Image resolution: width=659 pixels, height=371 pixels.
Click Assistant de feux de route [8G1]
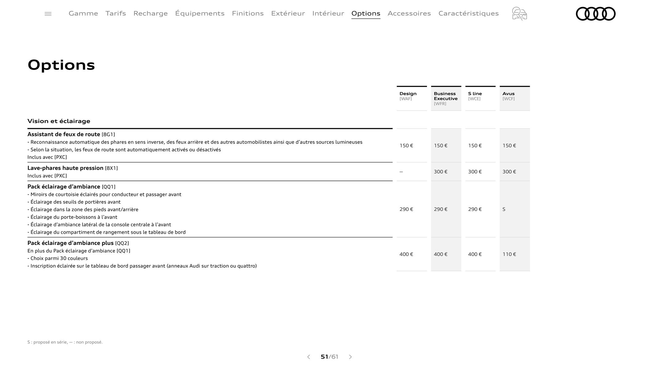tap(71, 134)
